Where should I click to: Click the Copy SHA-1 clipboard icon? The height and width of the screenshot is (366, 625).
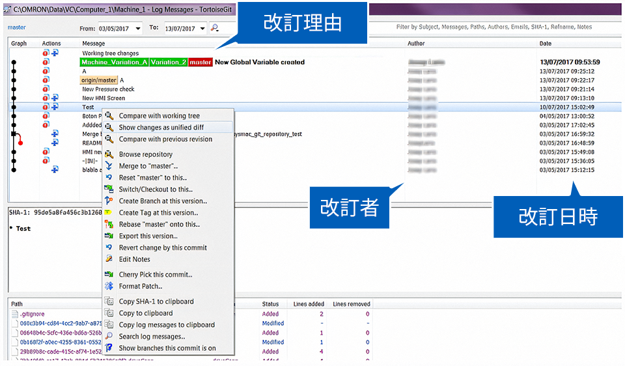pos(109,301)
